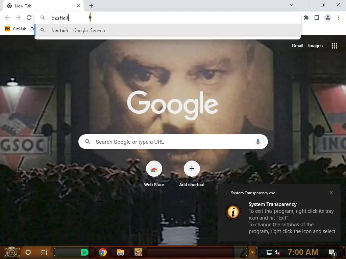Select the New Tab tab
The height and width of the screenshot is (259, 346).
[43, 6]
